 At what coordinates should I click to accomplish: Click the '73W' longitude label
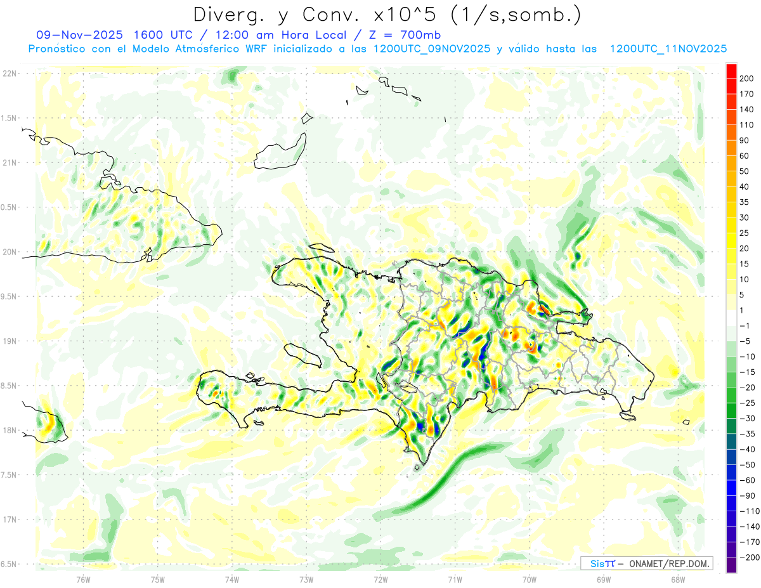(x=306, y=579)
